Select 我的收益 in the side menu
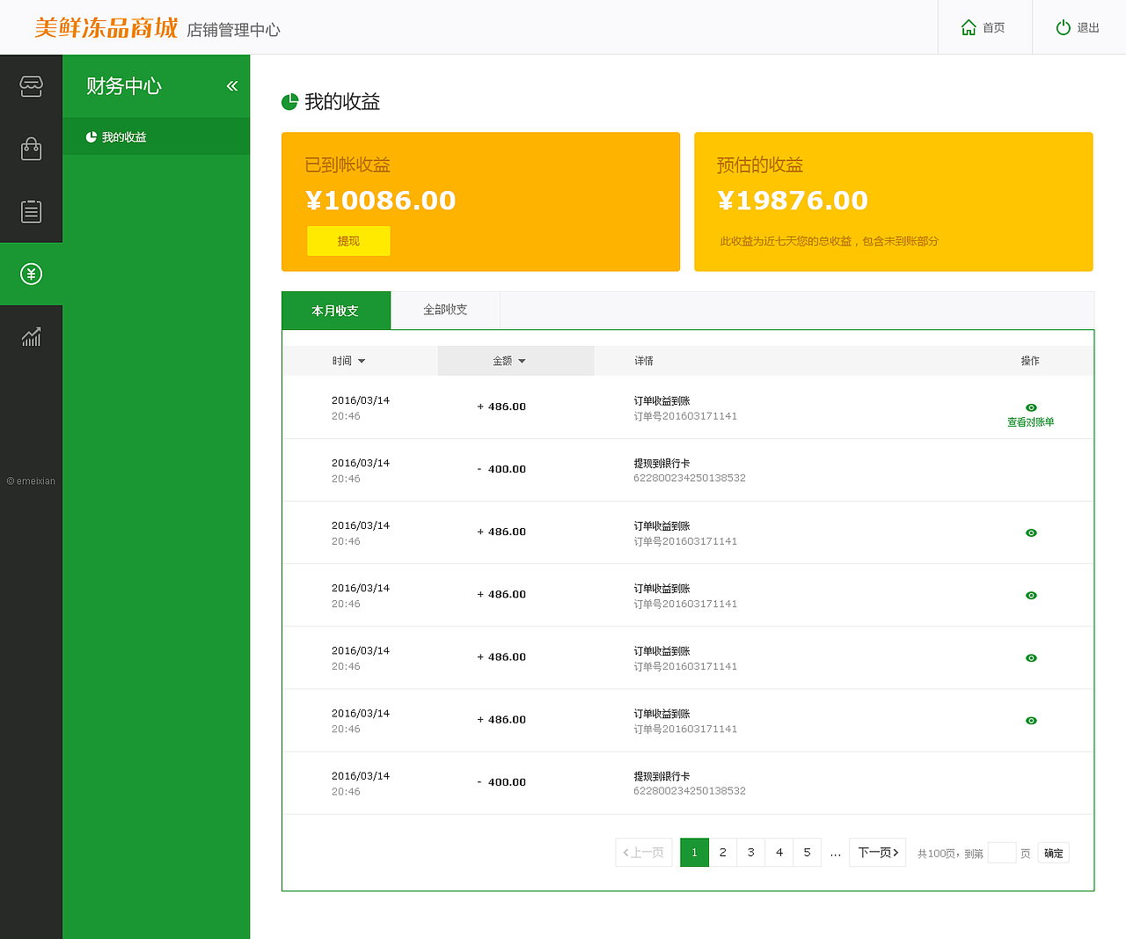The width and height of the screenshot is (1126, 939). 156,137
